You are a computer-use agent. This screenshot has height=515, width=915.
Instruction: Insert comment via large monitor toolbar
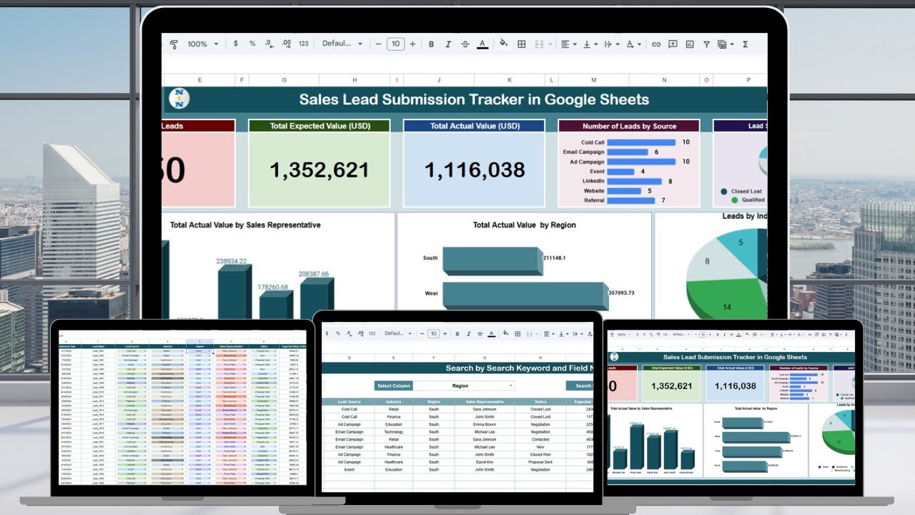click(673, 44)
